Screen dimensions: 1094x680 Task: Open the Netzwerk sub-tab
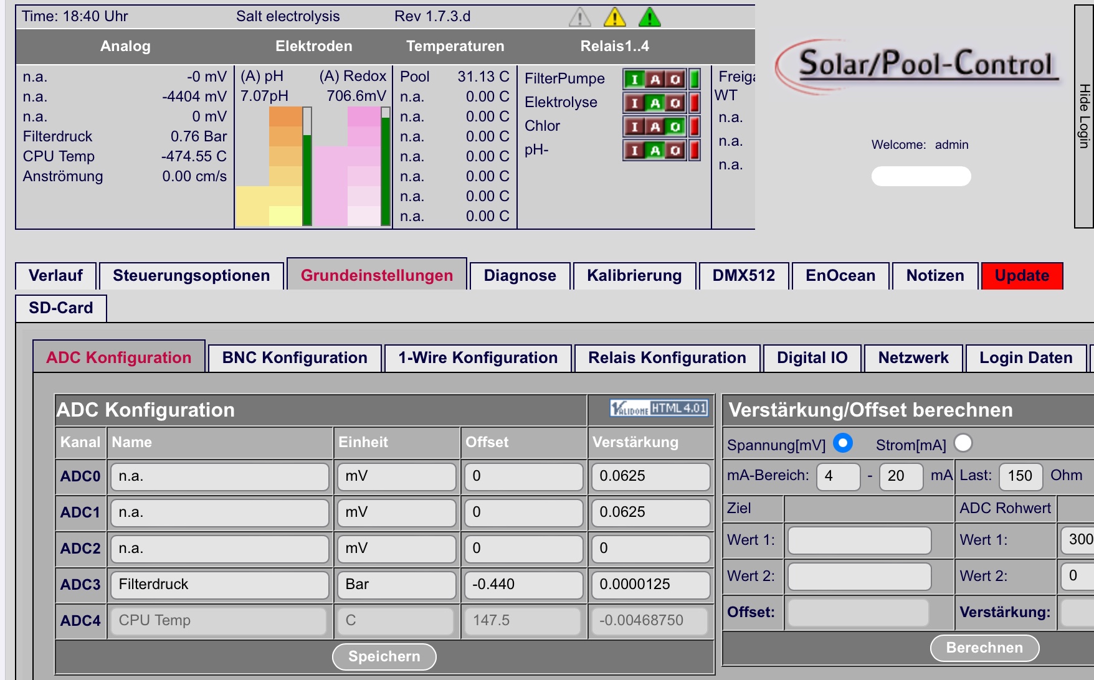[x=913, y=357]
